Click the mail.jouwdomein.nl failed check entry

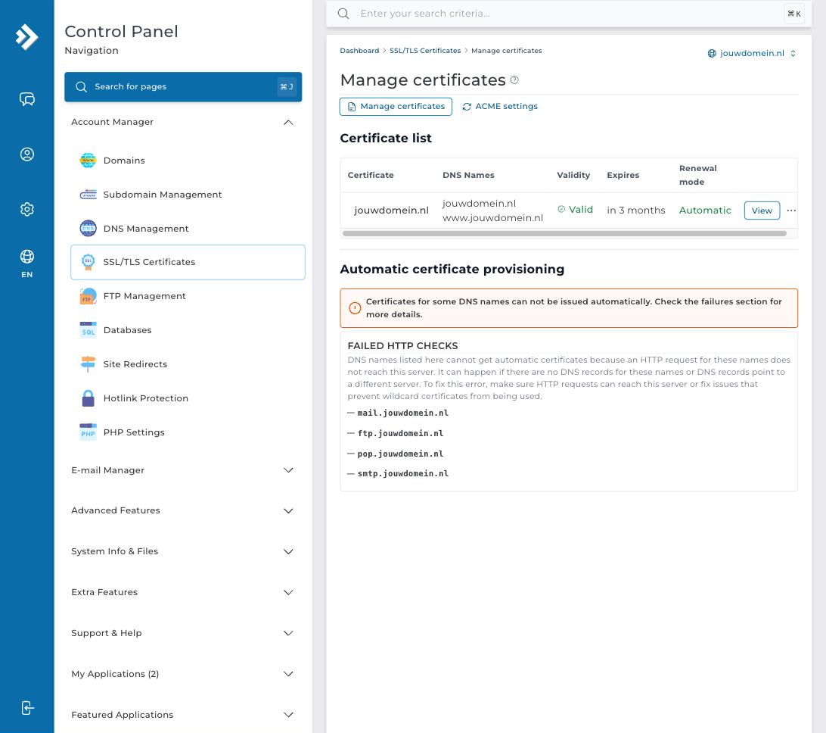click(402, 413)
